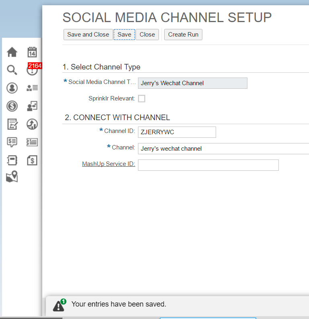Click the magnifier Search icon
The height and width of the screenshot is (319, 309).
pos(12,70)
